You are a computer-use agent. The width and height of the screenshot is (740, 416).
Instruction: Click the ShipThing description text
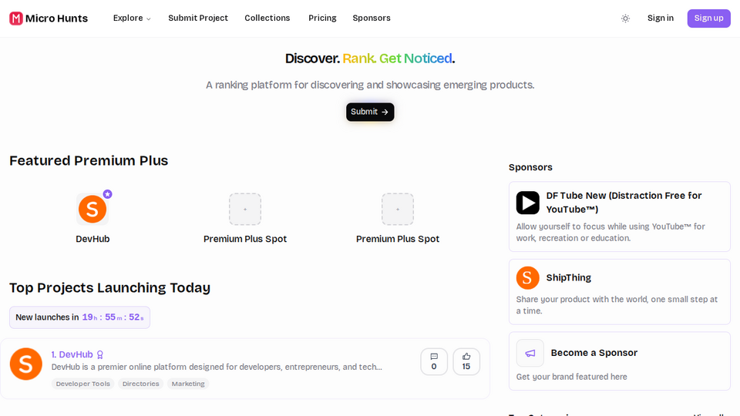617,305
